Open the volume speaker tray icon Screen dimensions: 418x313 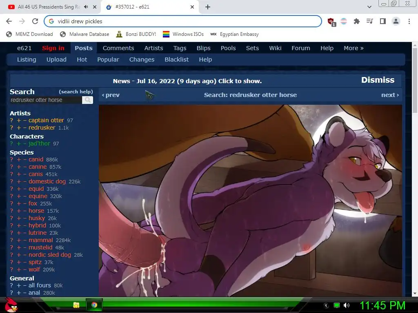tap(346, 305)
